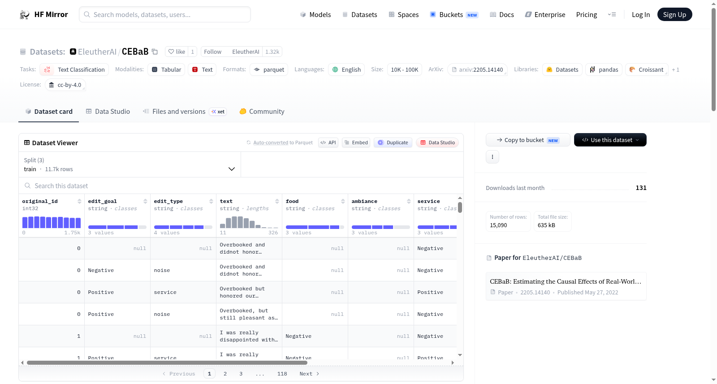Click the Tabular modality tag
Image resolution: width=717 pixels, height=384 pixels.
pyautogui.click(x=166, y=69)
